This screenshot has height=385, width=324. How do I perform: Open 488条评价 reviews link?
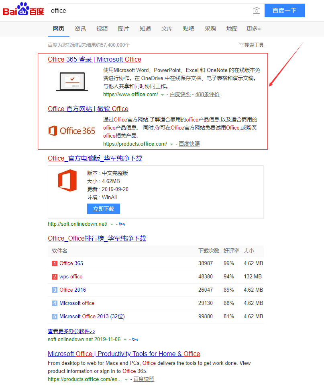pos(207,94)
